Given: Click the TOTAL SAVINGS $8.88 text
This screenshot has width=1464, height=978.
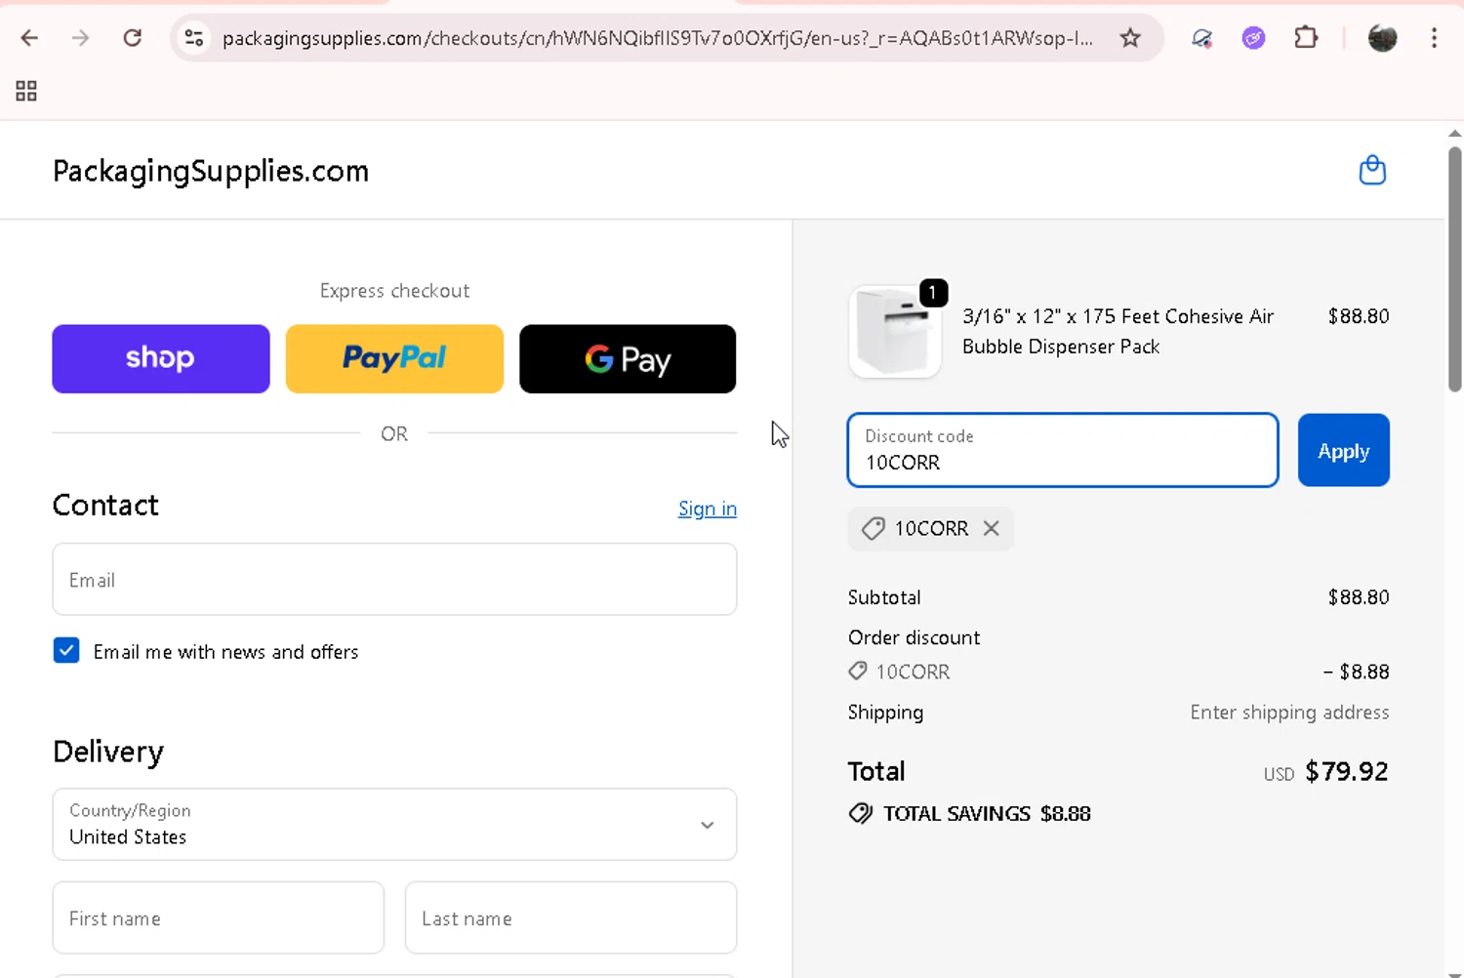Looking at the screenshot, I should tap(987, 813).
